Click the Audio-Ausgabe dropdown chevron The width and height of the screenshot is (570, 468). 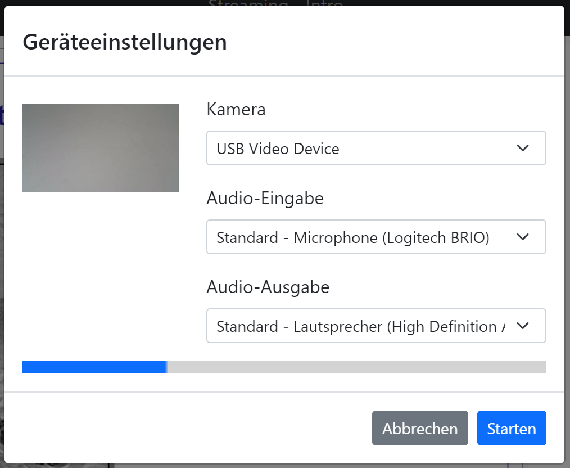[x=523, y=326]
